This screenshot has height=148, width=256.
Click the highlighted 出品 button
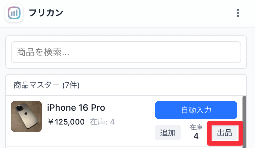point(224,133)
